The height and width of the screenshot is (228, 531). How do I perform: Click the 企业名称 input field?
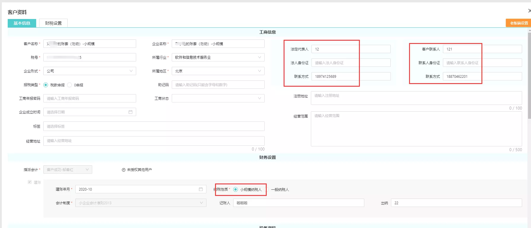(218, 44)
